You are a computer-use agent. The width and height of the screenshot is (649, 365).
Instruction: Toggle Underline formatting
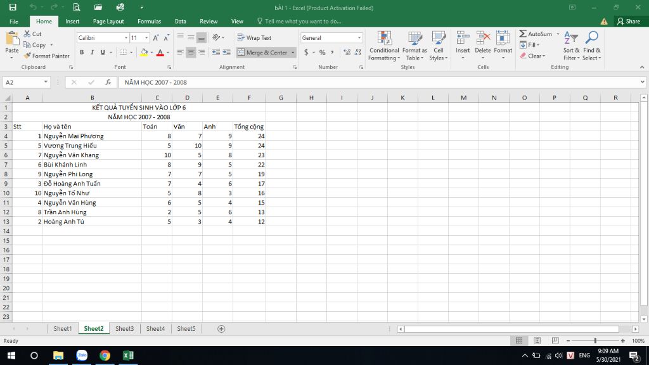[103, 53]
